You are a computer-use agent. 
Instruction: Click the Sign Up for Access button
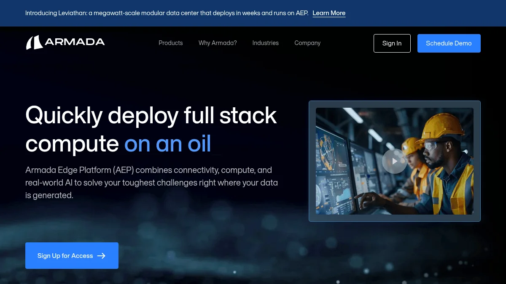72,255
